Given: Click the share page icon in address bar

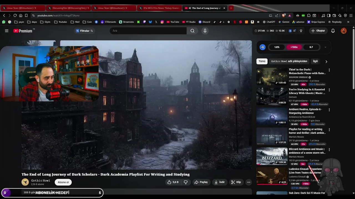Looking at the screenshot, I should pyautogui.click(x=277, y=15).
